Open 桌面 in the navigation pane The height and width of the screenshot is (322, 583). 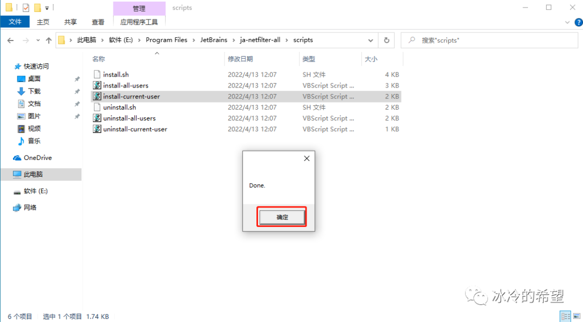pyautogui.click(x=34, y=78)
